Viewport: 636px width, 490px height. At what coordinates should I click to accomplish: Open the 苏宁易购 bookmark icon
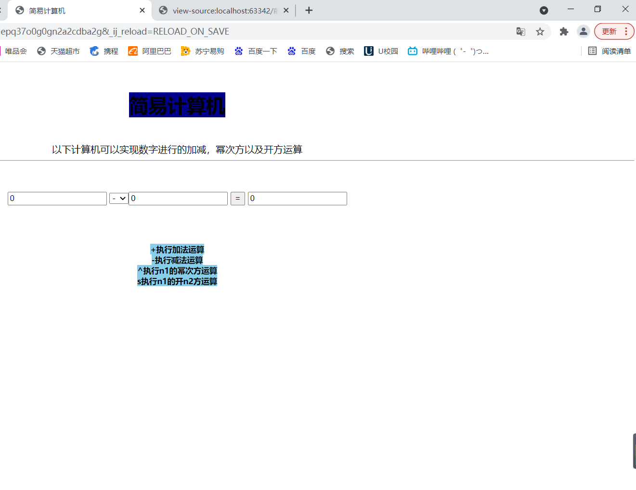[186, 50]
